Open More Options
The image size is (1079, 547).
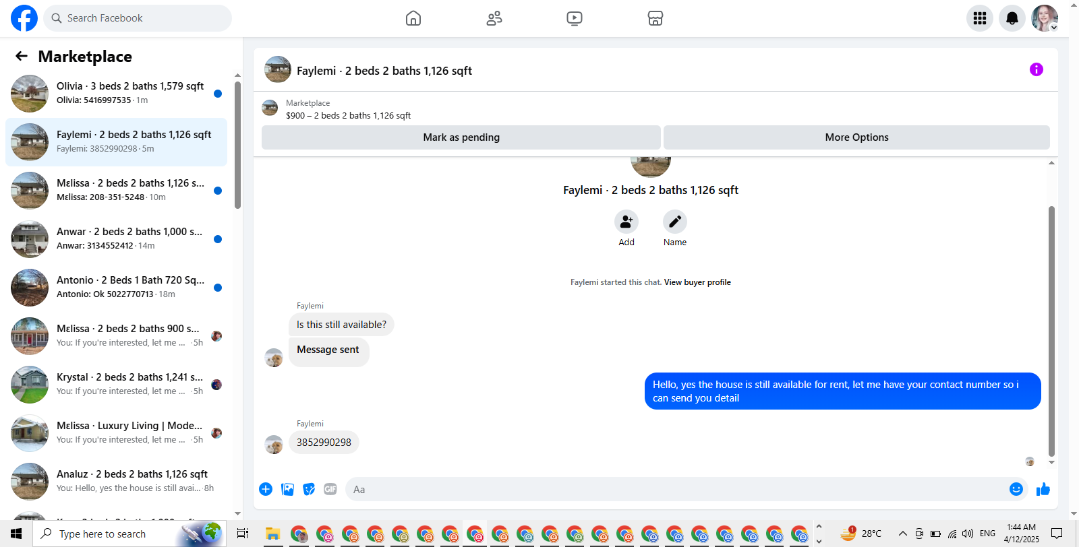click(856, 137)
